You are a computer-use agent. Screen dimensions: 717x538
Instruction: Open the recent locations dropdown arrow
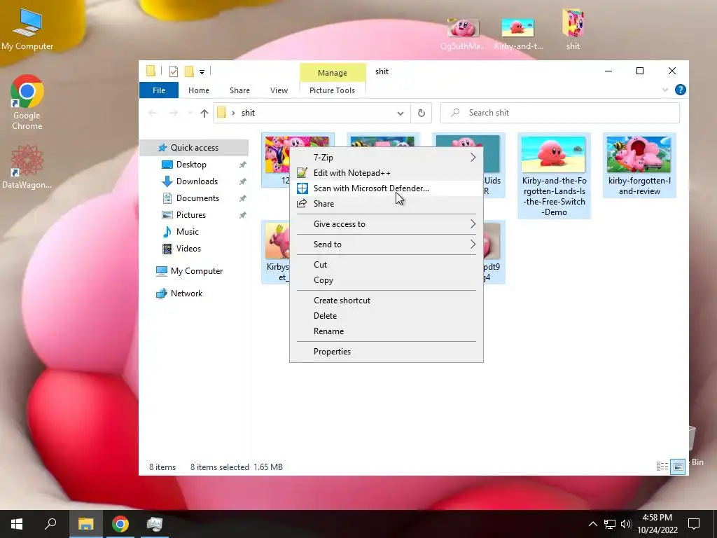tap(190, 113)
